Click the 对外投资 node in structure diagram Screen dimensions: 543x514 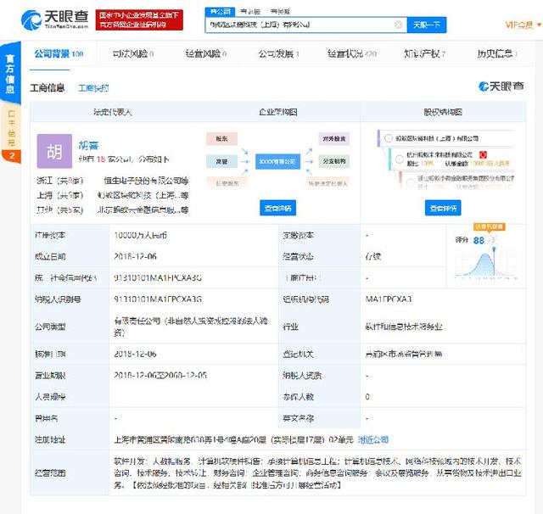point(333,138)
